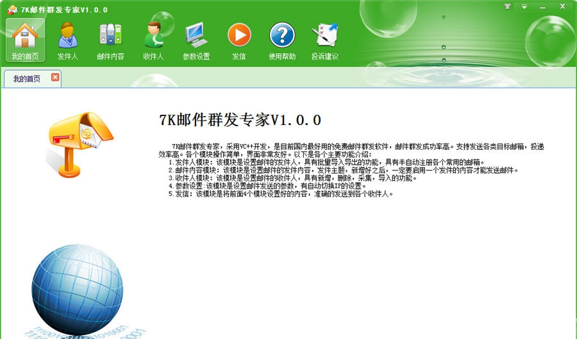The height and width of the screenshot is (339, 577).
Task: Click the heading 7K邮件群发专家V1.0.0
Action: coord(240,120)
